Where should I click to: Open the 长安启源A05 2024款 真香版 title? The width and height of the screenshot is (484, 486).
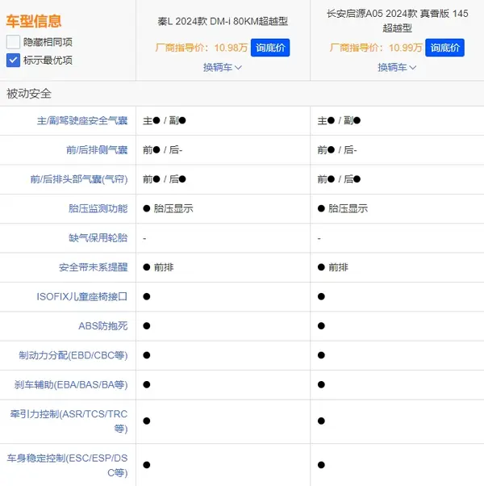(x=398, y=21)
